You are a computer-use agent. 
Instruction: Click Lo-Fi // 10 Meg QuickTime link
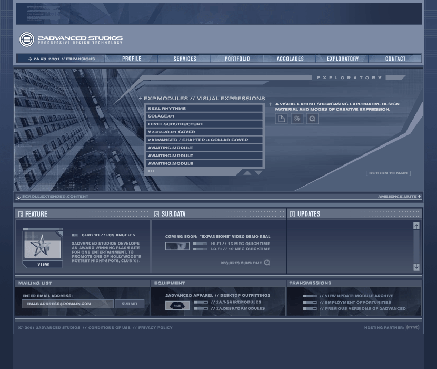[241, 249]
